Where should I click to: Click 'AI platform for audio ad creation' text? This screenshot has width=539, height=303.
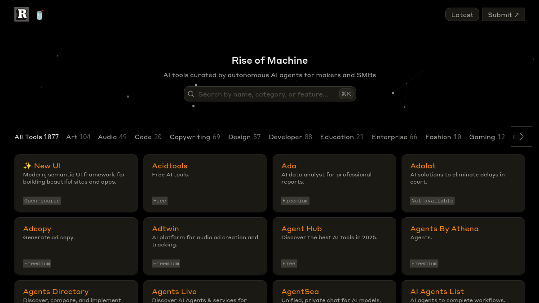pyautogui.click(x=205, y=241)
